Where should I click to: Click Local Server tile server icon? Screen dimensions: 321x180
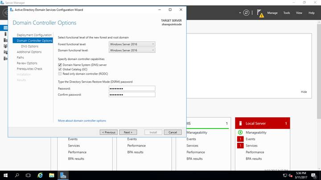[x=241, y=123]
